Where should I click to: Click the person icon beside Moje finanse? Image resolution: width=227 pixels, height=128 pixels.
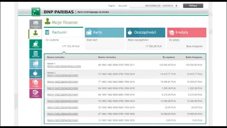tap(47, 21)
